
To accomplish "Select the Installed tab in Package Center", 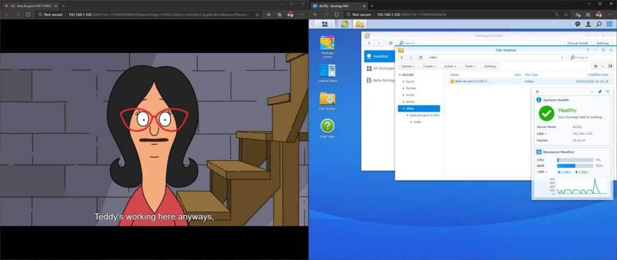I will tap(379, 56).
